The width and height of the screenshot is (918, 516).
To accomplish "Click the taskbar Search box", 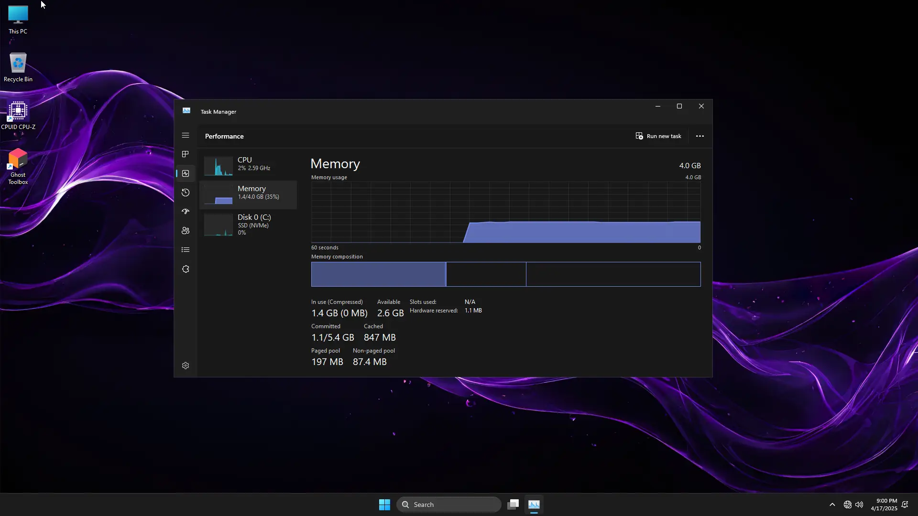I will click(x=448, y=505).
